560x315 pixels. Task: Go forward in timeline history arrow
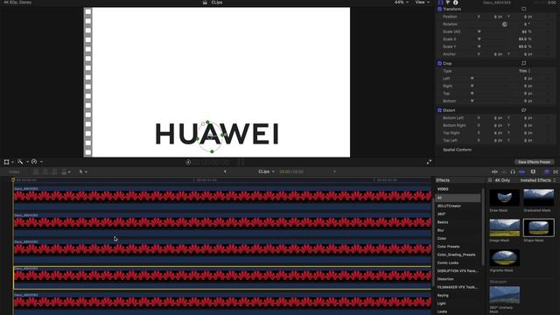click(x=334, y=171)
